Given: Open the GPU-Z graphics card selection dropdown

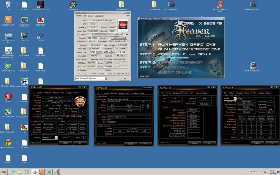Looking at the screenshot, I should (x=91, y=78).
